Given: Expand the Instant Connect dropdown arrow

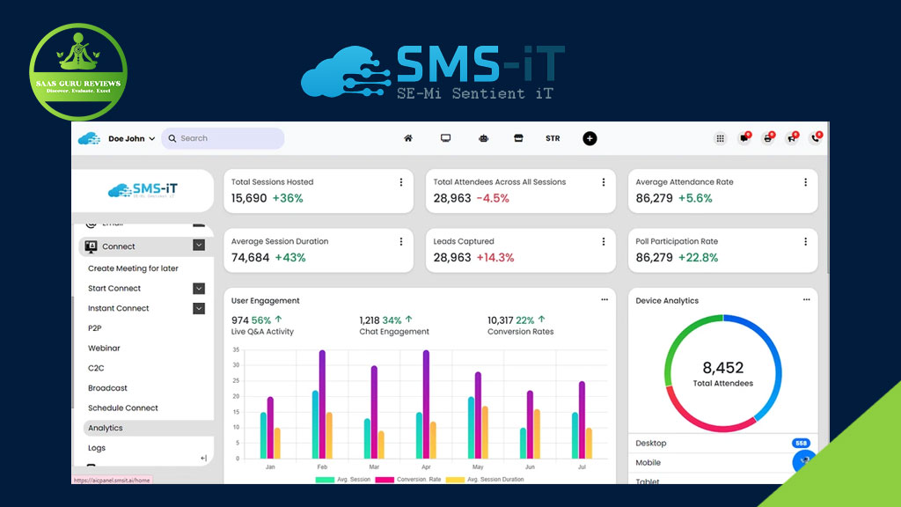Looking at the screenshot, I should (x=199, y=309).
